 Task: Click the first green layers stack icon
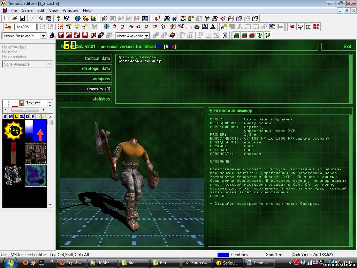click(x=237, y=35)
